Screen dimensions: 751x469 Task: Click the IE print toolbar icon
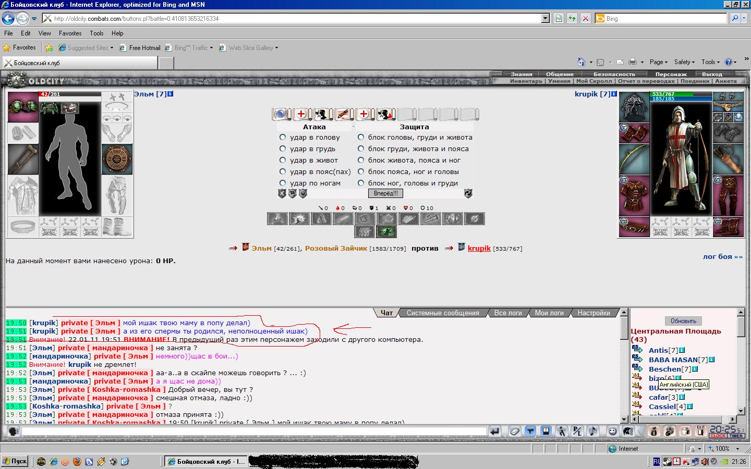pyautogui.click(x=633, y=62)
